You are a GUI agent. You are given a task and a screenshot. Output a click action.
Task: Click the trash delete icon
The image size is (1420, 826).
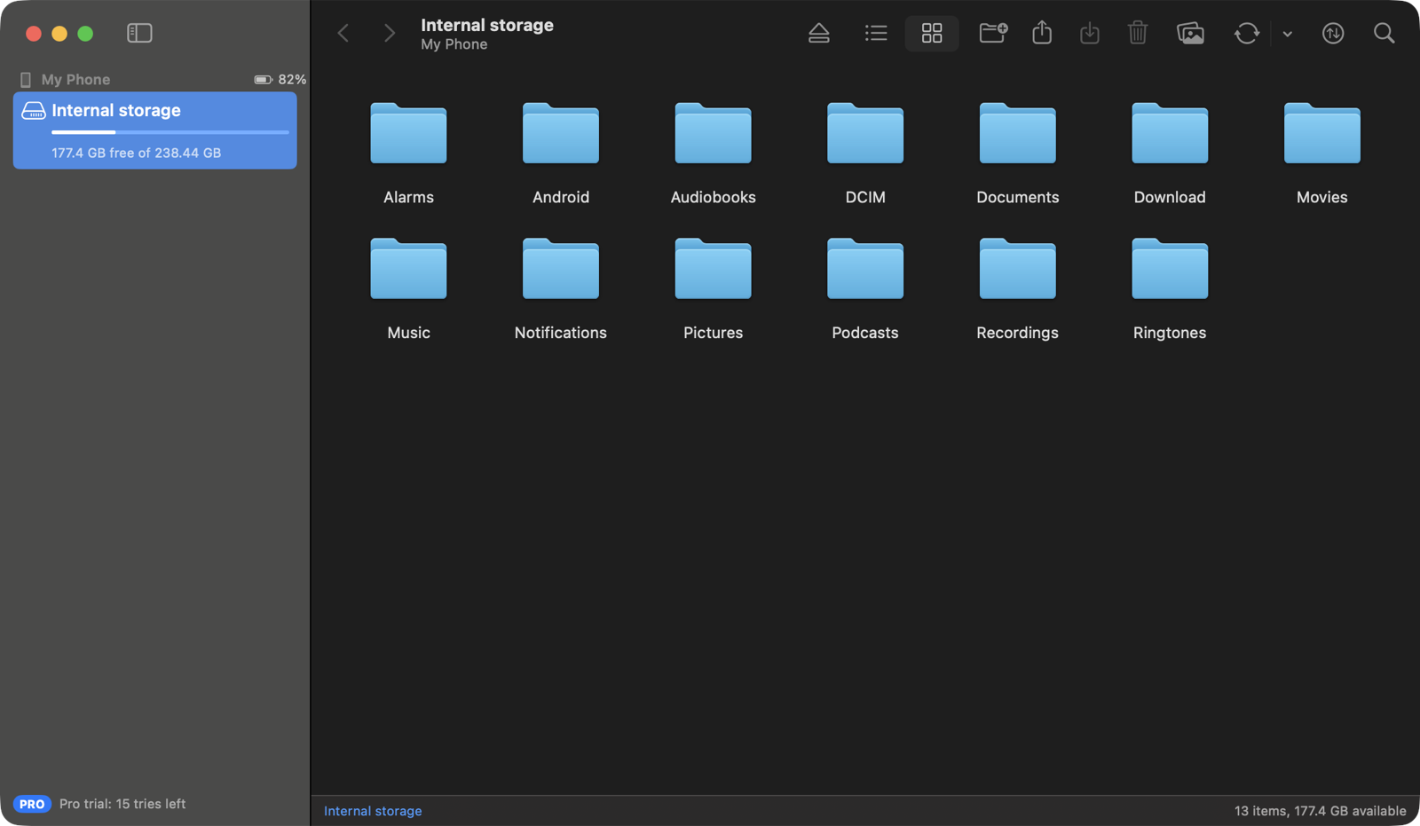(1138, 33)
